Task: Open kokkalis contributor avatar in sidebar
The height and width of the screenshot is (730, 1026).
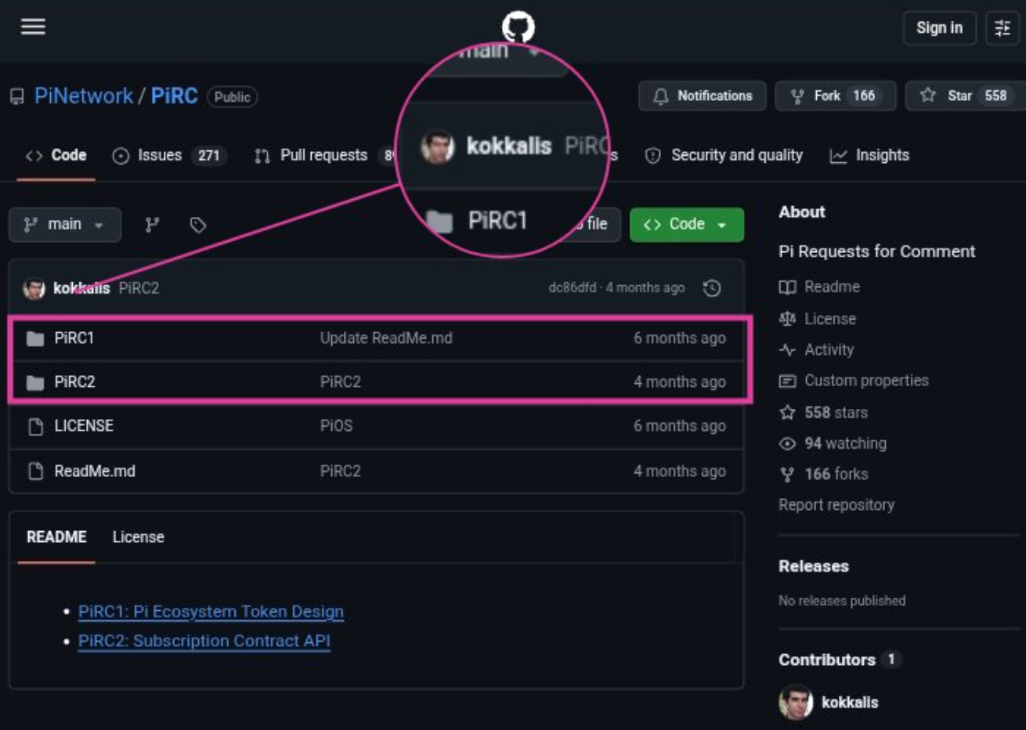Action: [x=796, y=703]
